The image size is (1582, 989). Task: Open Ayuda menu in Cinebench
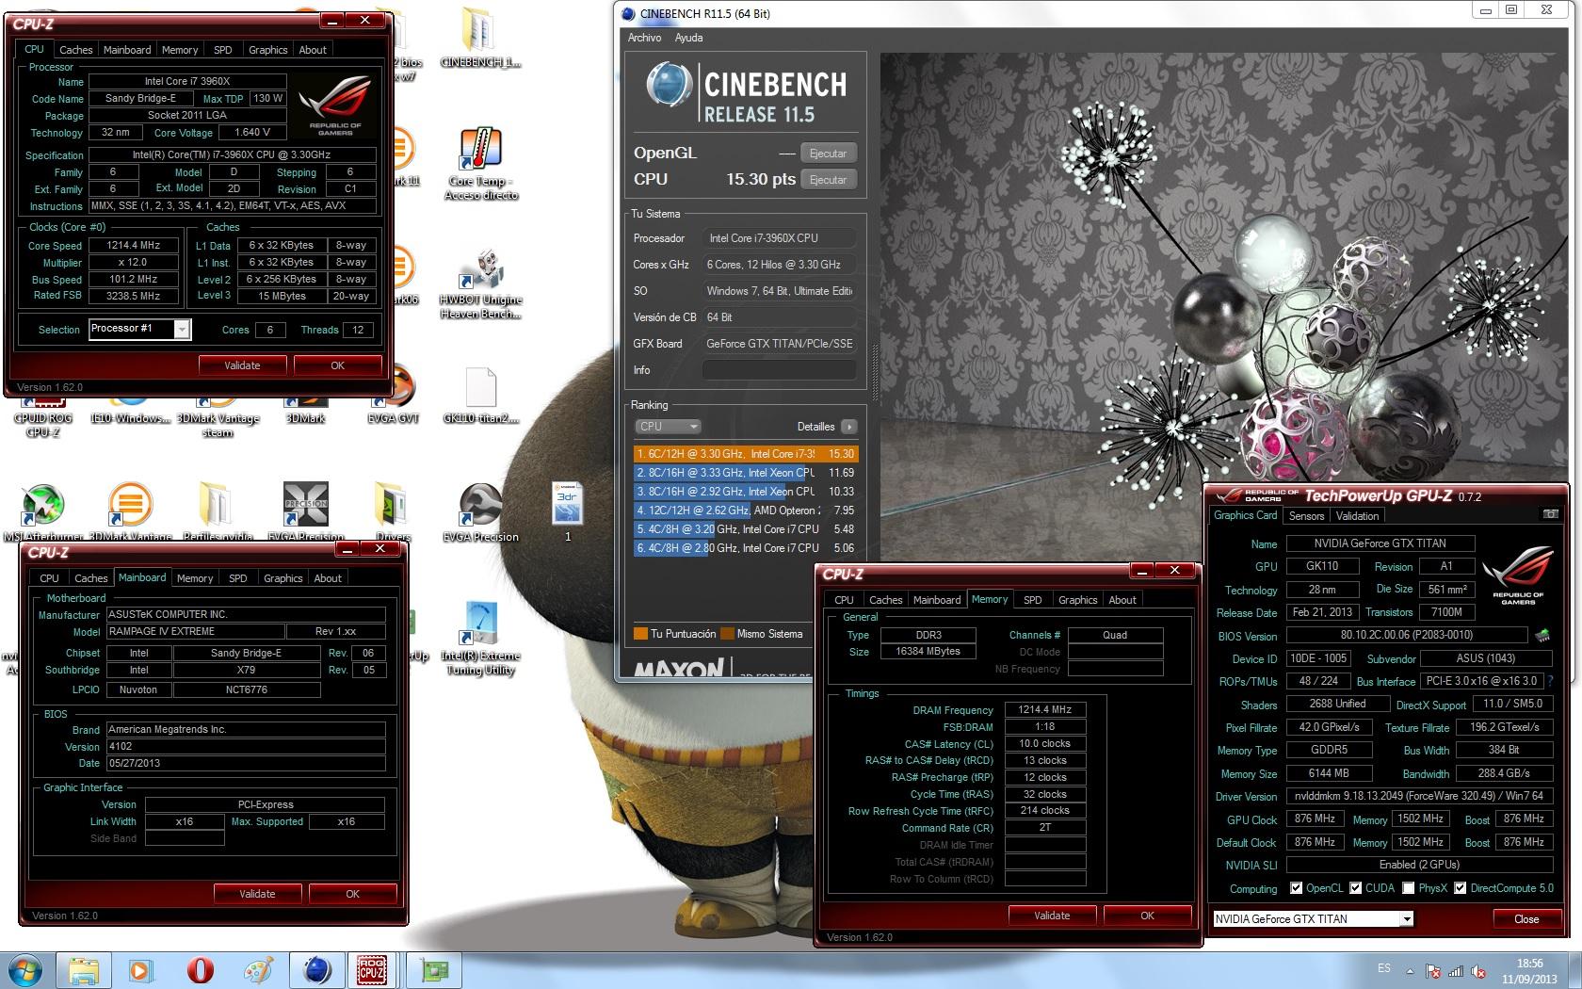point(688,38)
